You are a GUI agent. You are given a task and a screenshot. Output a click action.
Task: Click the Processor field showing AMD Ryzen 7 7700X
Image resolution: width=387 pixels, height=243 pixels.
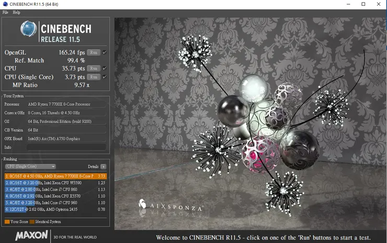pyautogui.click(x=66, y=104)
